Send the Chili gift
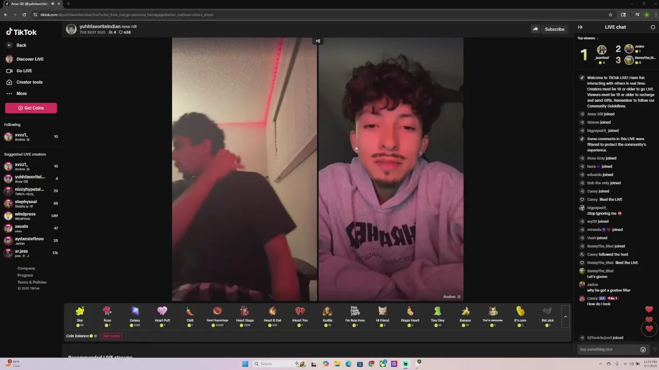 [x=190, y=316]
